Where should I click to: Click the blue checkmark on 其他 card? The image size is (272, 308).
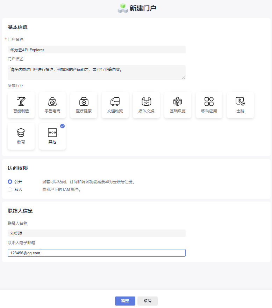[62, 126]
